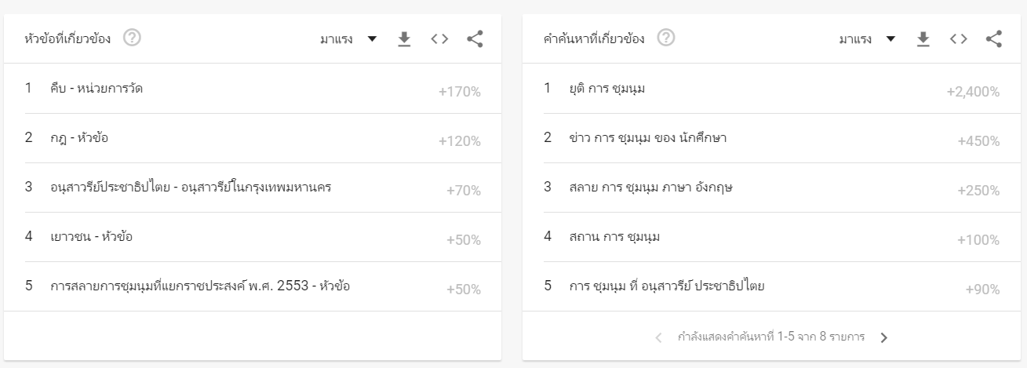
Task: Download related topics data as CSV
Action: pos(404,39)
